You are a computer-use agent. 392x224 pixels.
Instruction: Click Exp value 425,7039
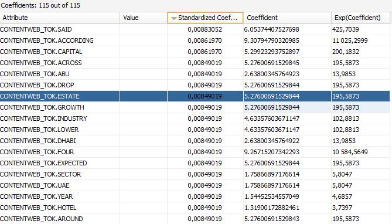tap(346, 29)
